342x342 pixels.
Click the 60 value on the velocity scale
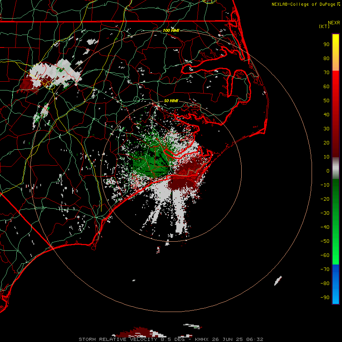tap(326, 86)
